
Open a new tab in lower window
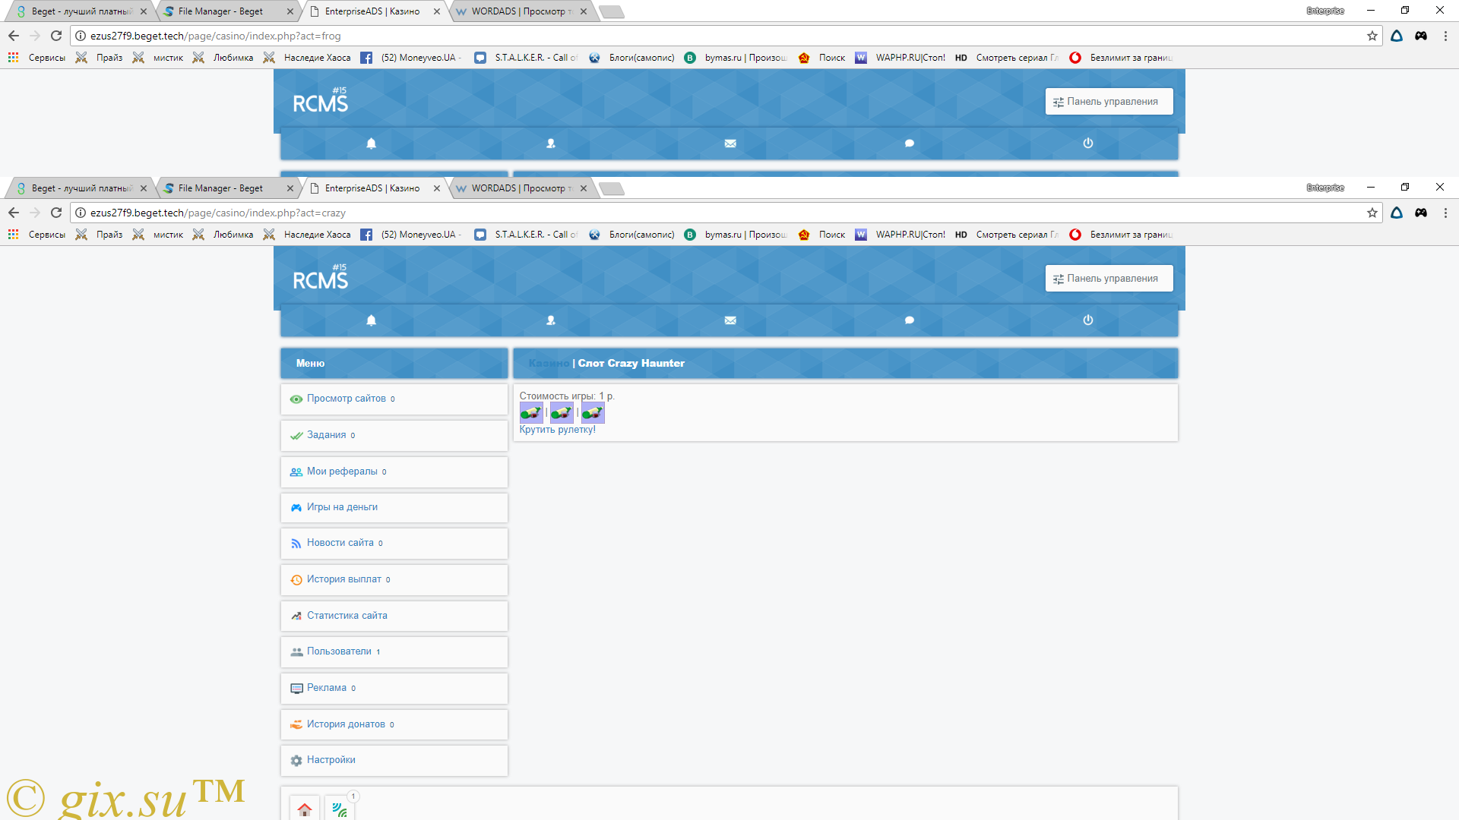click(612, 188)
